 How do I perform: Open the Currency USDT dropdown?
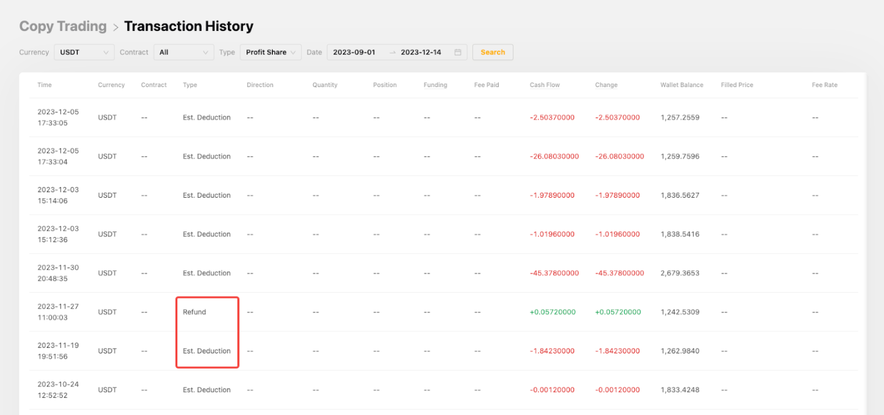click(84, 52)
